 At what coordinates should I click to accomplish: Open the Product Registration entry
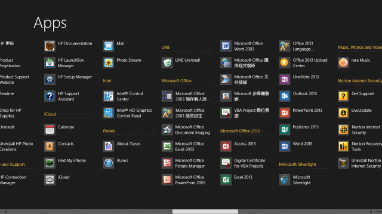(x=10, y=63)
